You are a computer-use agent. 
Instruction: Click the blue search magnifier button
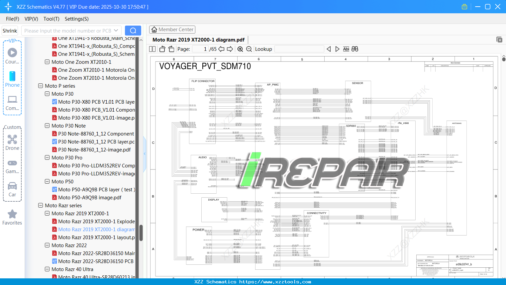(x=133, y=31)
